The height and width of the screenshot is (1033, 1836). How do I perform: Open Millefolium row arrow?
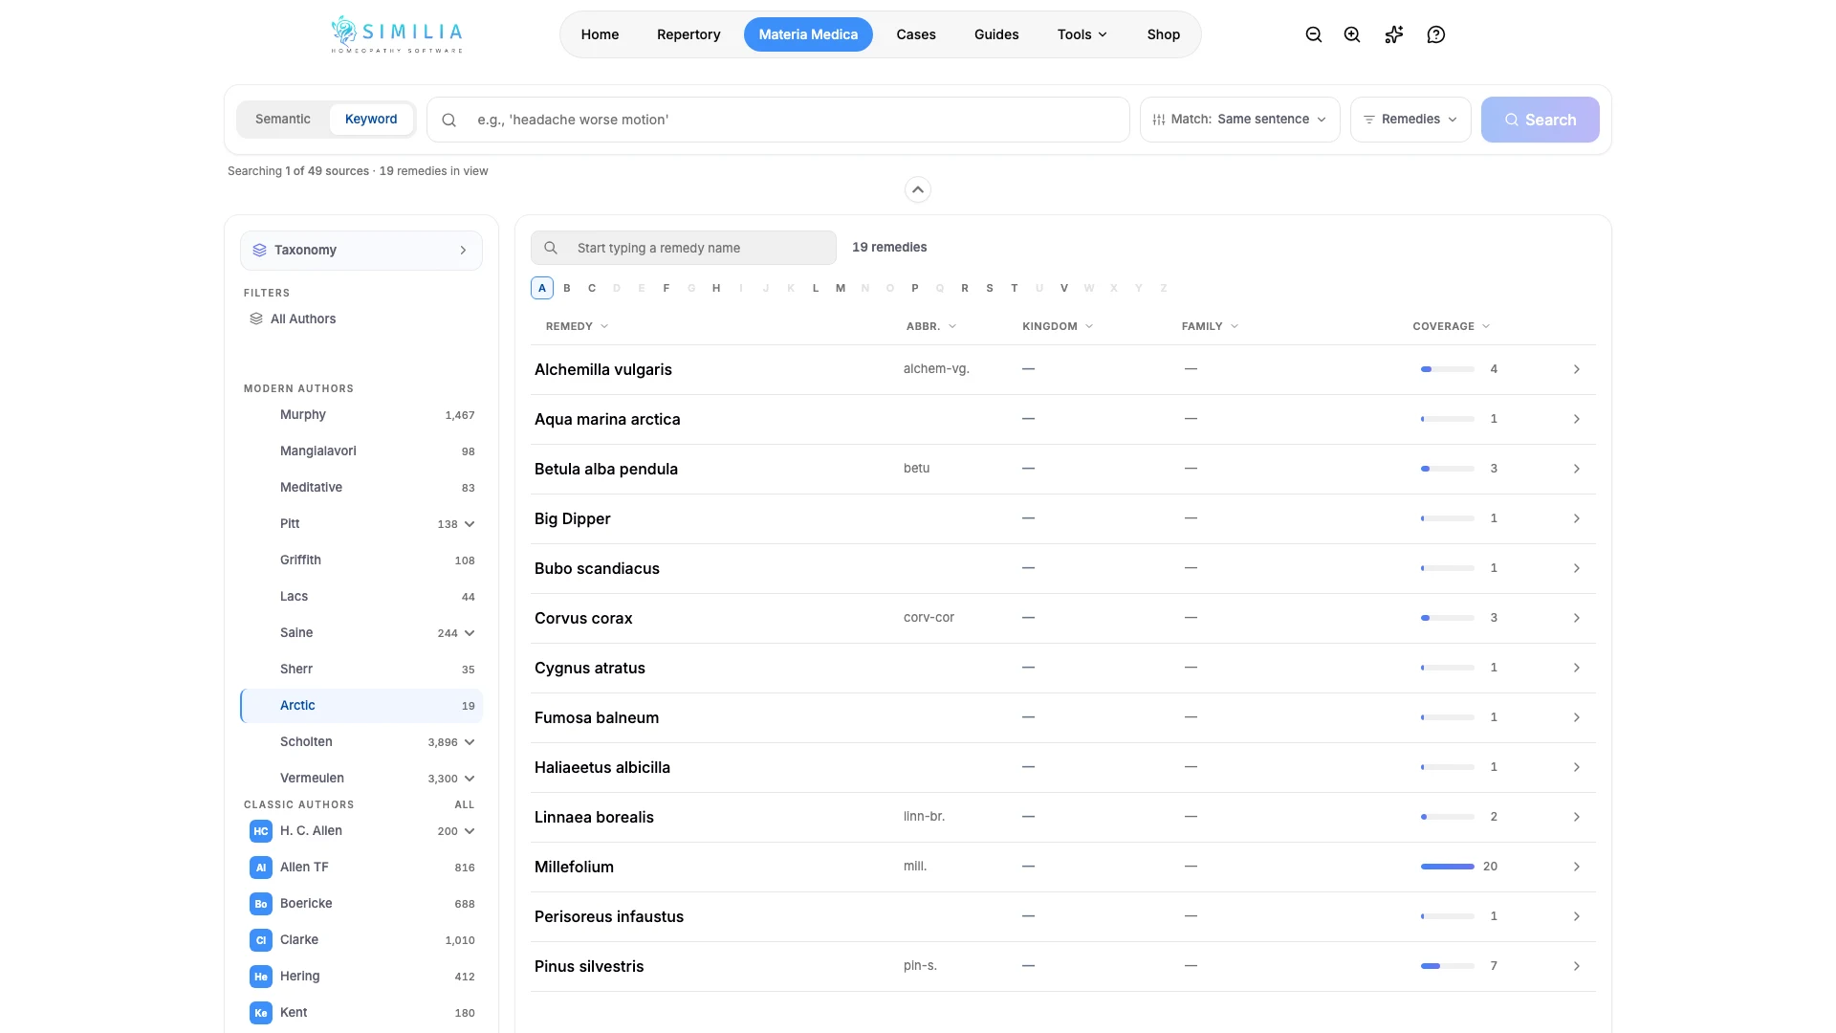pyautogui.click(x=1577, y=867)
